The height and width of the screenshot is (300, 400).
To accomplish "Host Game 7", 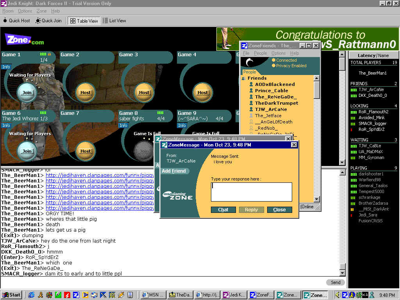I will (86, 151).
